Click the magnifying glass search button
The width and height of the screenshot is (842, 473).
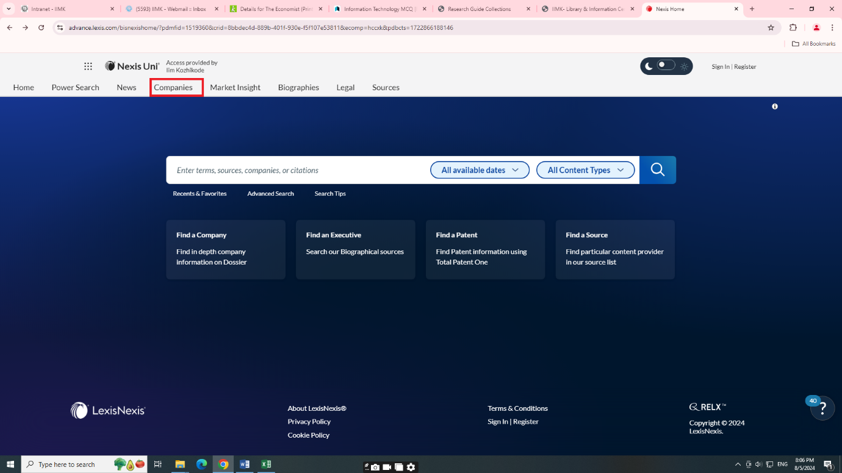point(657,170)
